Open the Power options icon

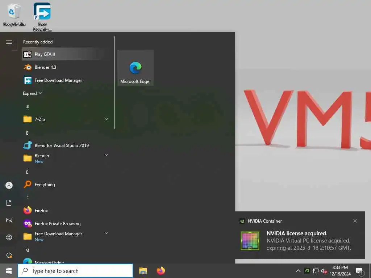tap(9, 255)
